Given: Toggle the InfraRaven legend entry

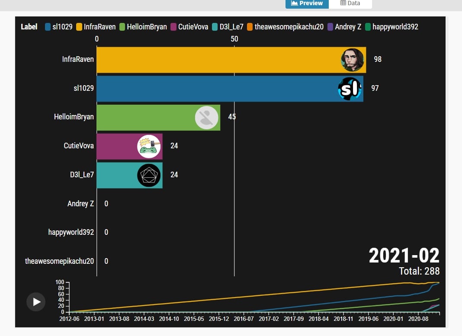Looking at the screenshot, I should coord(96,27).
